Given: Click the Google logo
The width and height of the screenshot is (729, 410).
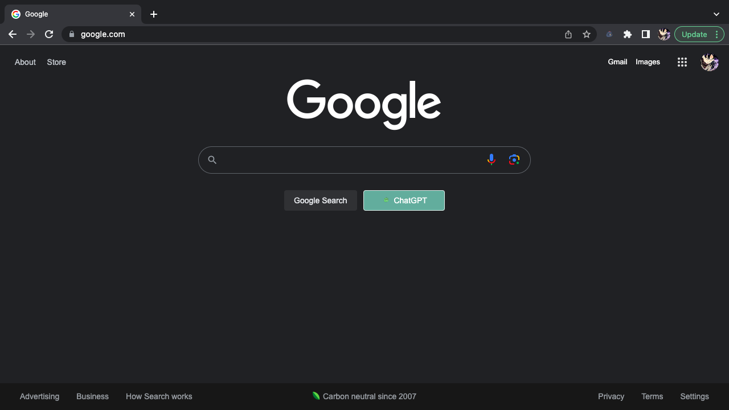Looking at the screenshot, I should click(364, 104).
